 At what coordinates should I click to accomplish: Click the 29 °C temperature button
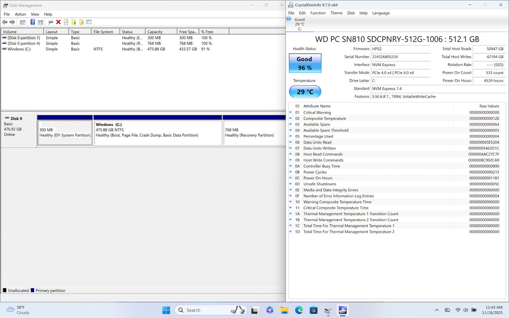[x=305, y=92]
